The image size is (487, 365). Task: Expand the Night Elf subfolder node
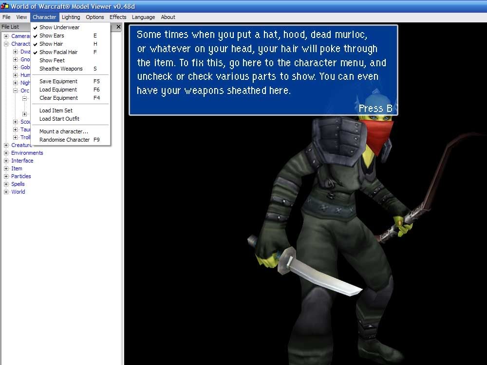coord(15,83)
